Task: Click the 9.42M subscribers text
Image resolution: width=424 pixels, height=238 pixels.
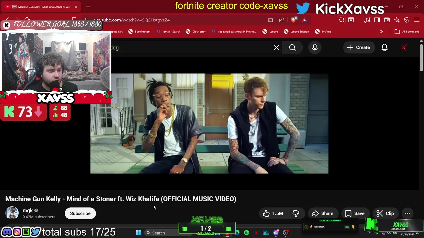Action: coord(39,217)
